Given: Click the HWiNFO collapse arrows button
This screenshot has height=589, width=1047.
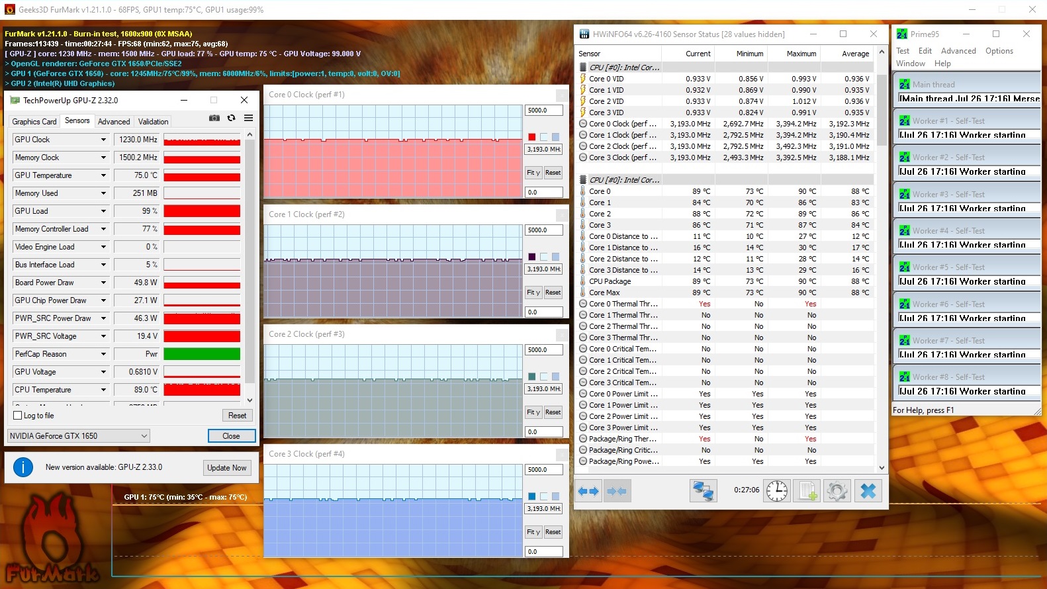Looking at the screenshot, I should click(x=616, y=491).
